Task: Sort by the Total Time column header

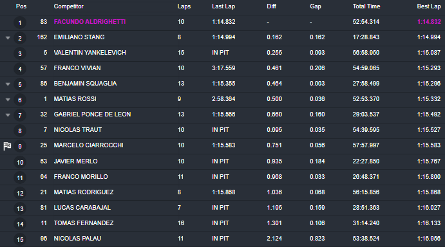Action: pos(366,6)
